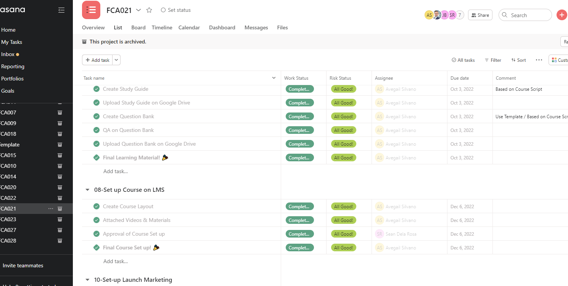568x286 pixels.
Task: Open the Task name column dropdown
Action: pos(274,78)
